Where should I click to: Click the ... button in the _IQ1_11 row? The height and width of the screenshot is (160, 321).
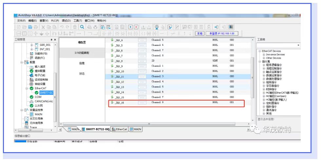(x=142, y=77)
